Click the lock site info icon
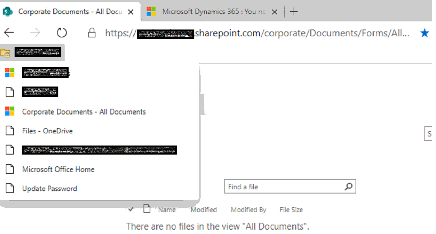436x234 pixels. [92, 33]
